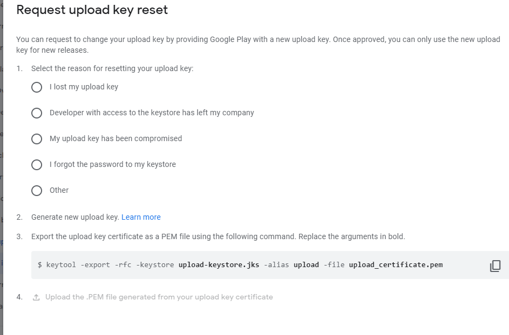
Task: Click the 'My upload key has been compromised' label text
Action: pos(116,138)
